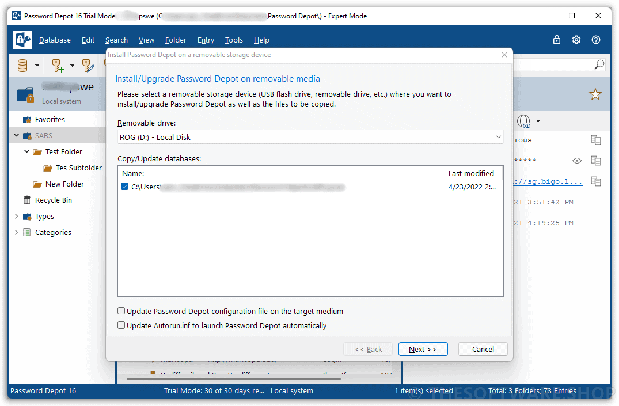Image resolution: width=619 pixels, height=406 pixels.
Task: Open the View menu
Action: (146, 40)
